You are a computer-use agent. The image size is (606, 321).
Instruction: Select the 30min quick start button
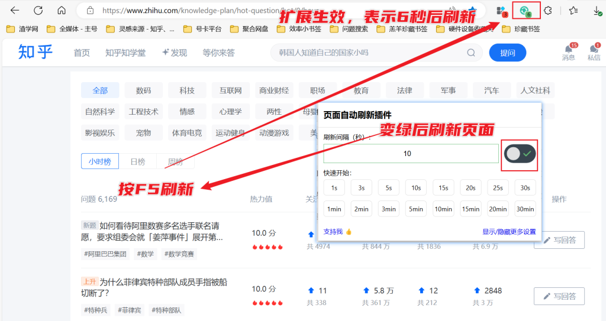(x=526, y=209)
